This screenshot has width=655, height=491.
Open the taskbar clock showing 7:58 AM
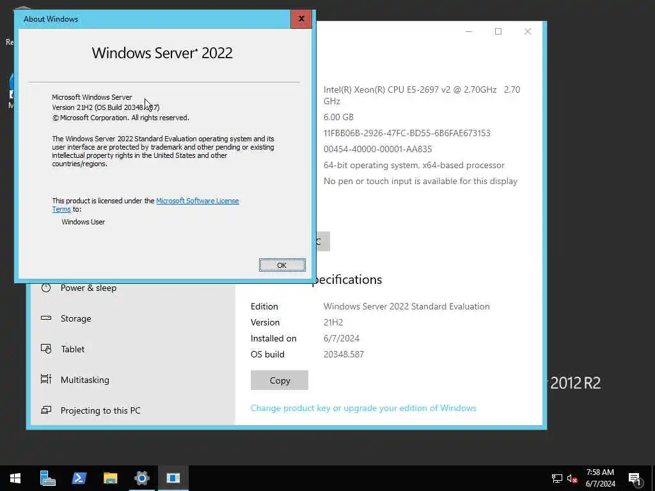600,478
